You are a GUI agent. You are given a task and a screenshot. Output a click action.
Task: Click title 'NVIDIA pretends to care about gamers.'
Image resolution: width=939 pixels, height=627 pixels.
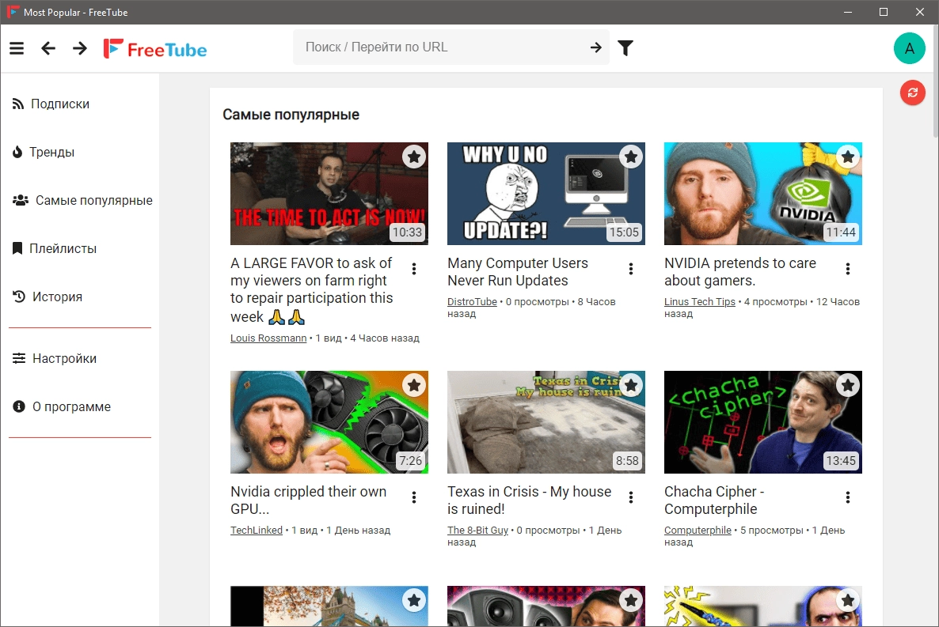740,272
